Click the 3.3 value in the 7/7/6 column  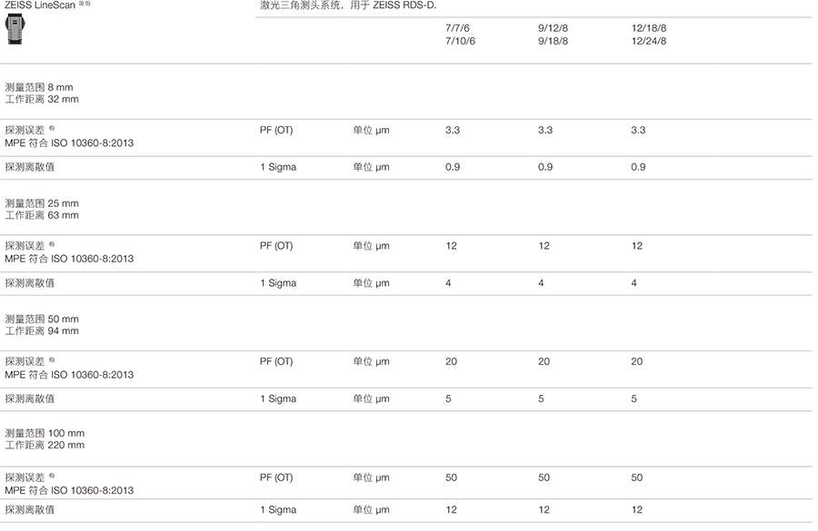tap(453, 131)
